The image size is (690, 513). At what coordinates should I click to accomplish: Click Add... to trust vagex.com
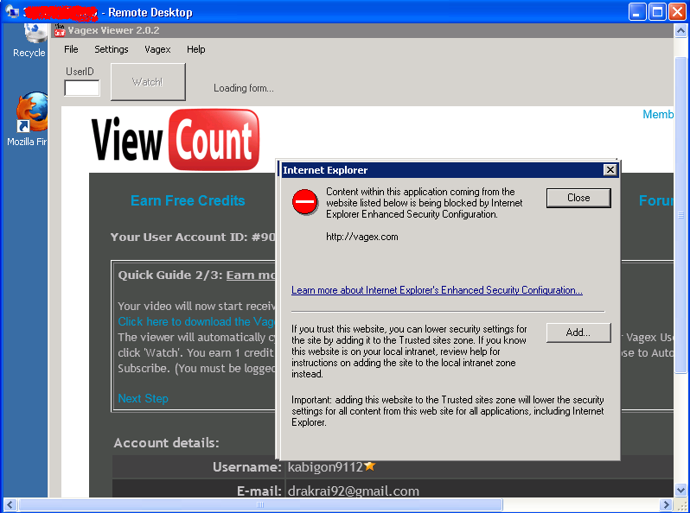pos(578,332)
